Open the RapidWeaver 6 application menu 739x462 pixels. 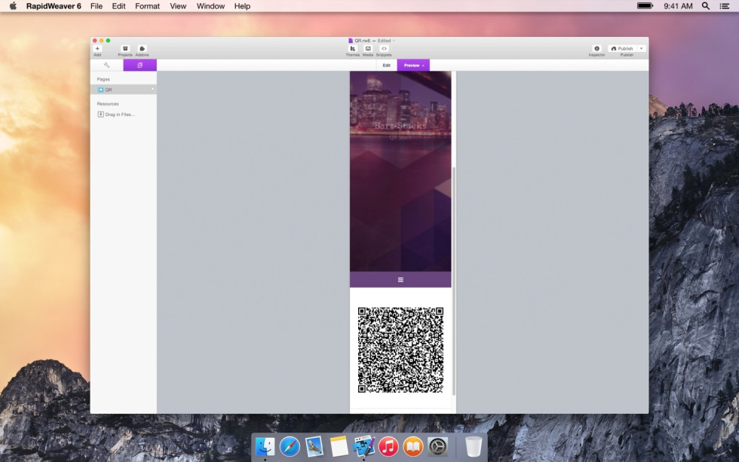pyautogui.click(x=54, y=6)
